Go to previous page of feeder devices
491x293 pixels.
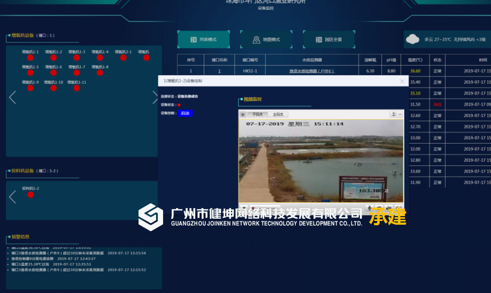click(13, 197)
